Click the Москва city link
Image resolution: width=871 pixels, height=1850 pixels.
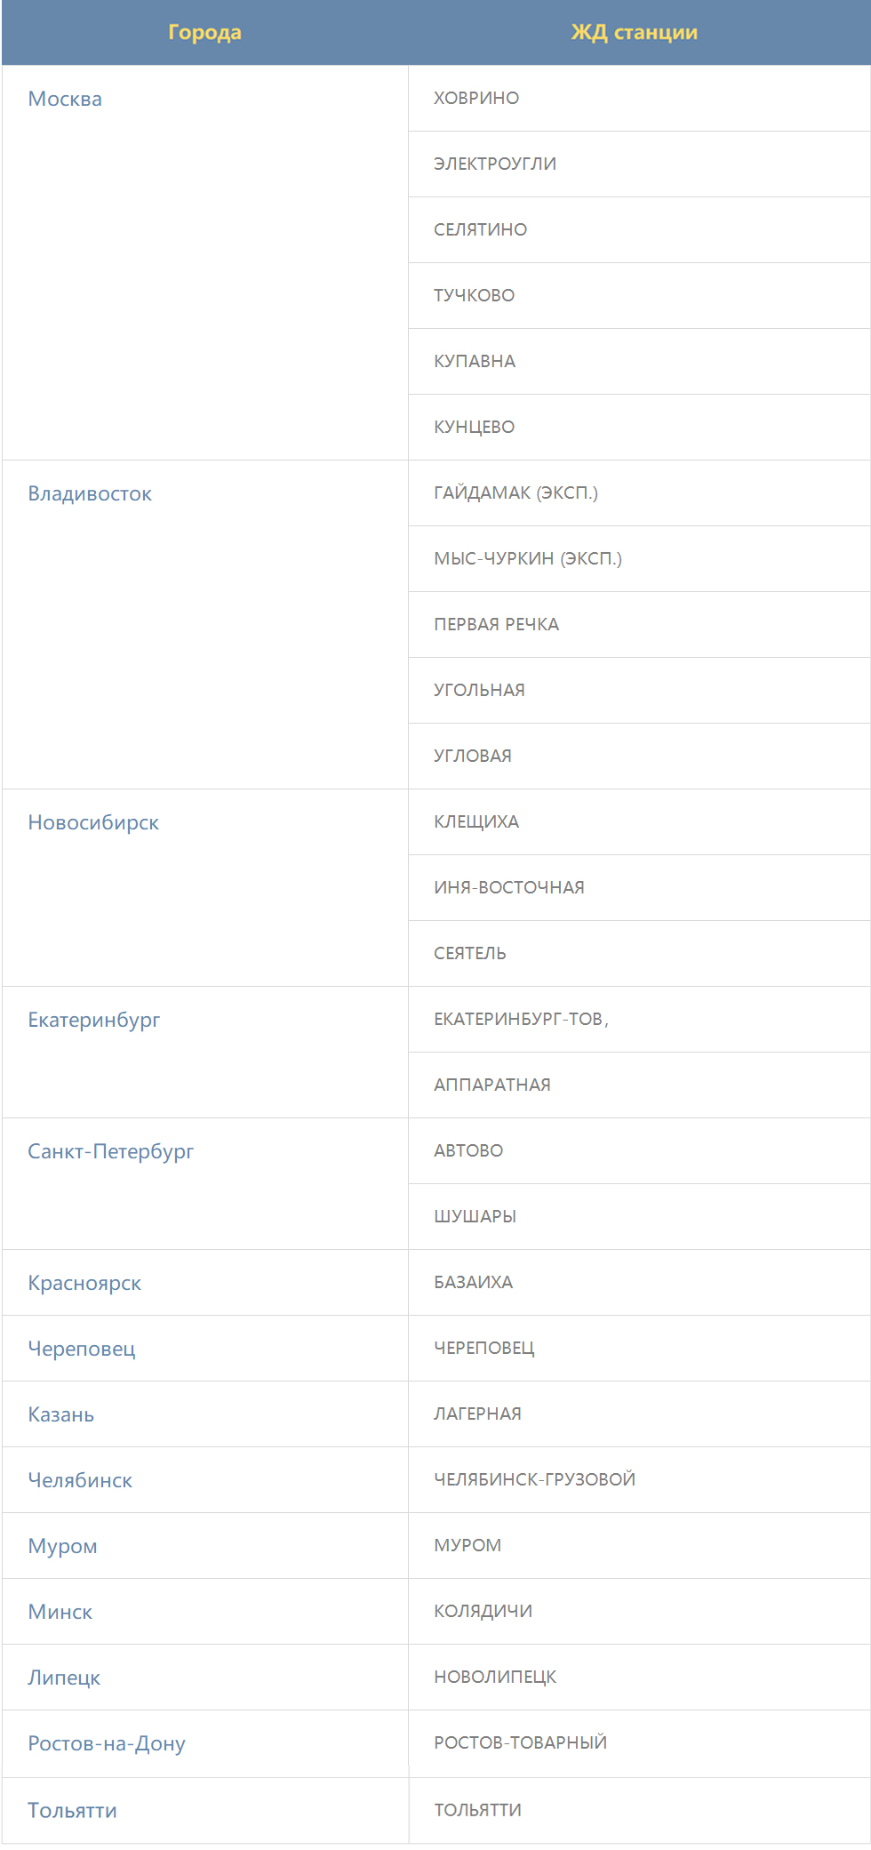click(x=65, y=99)
